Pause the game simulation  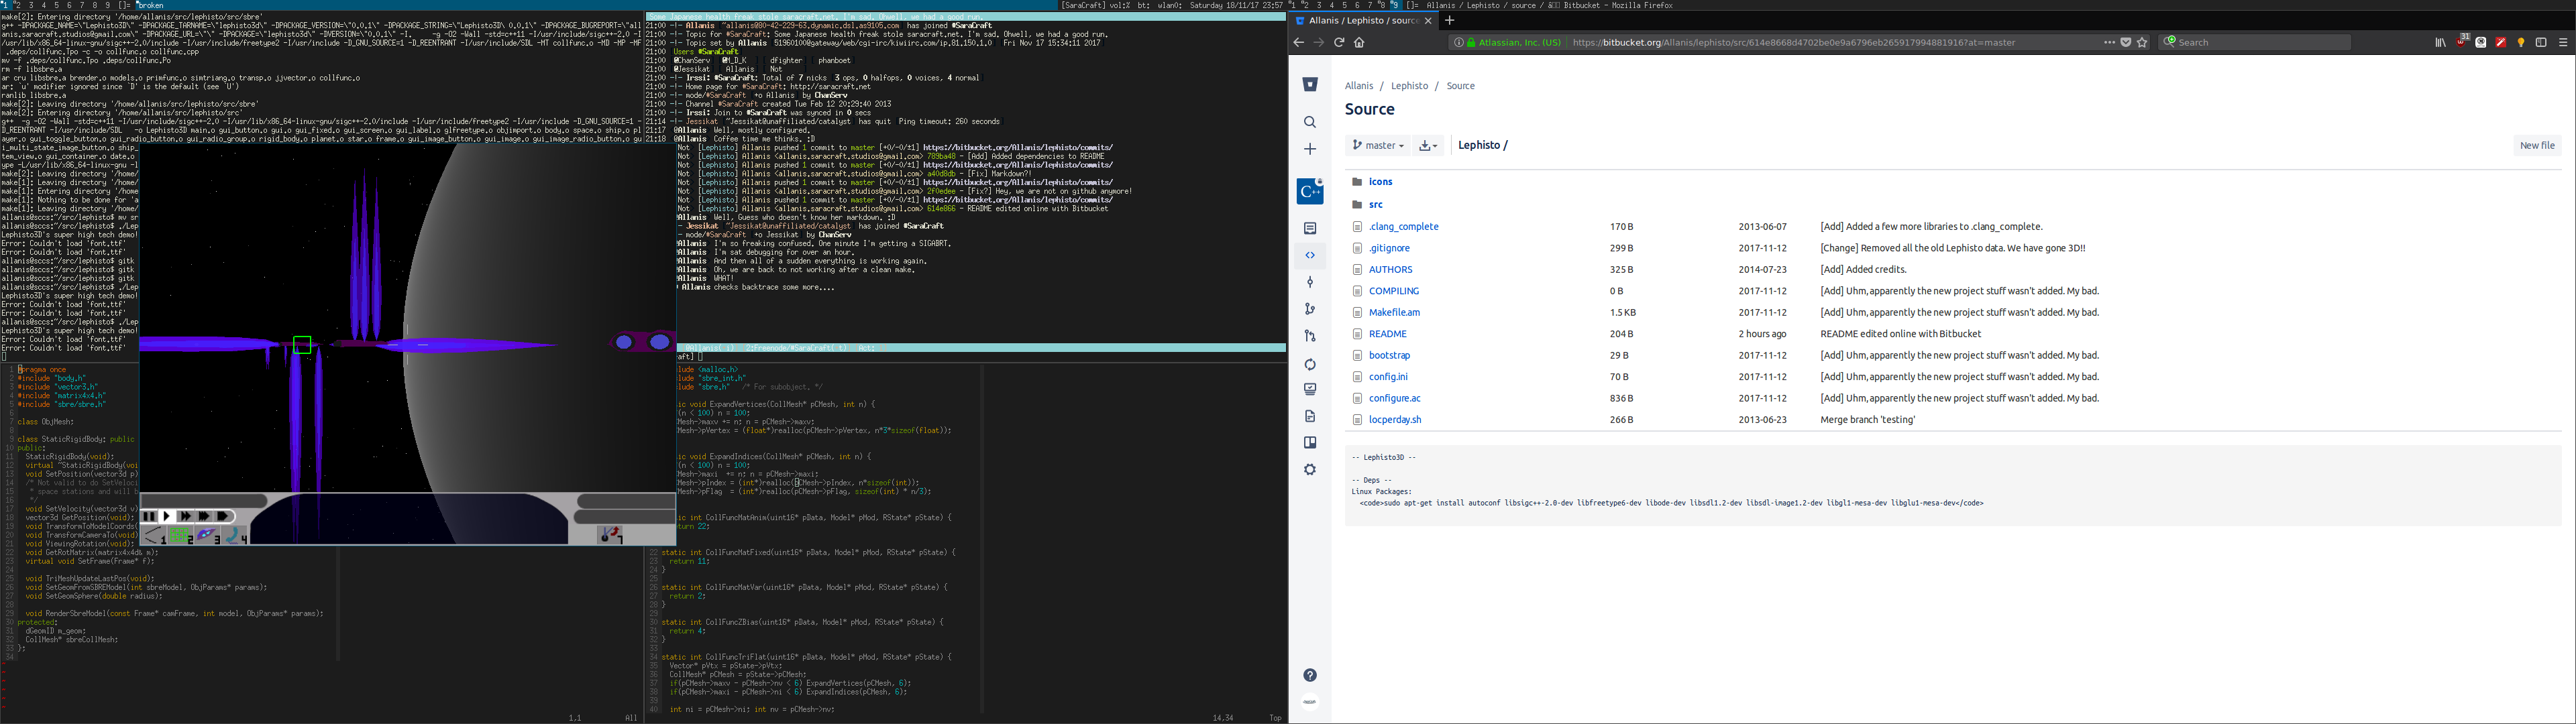(149, 516)
